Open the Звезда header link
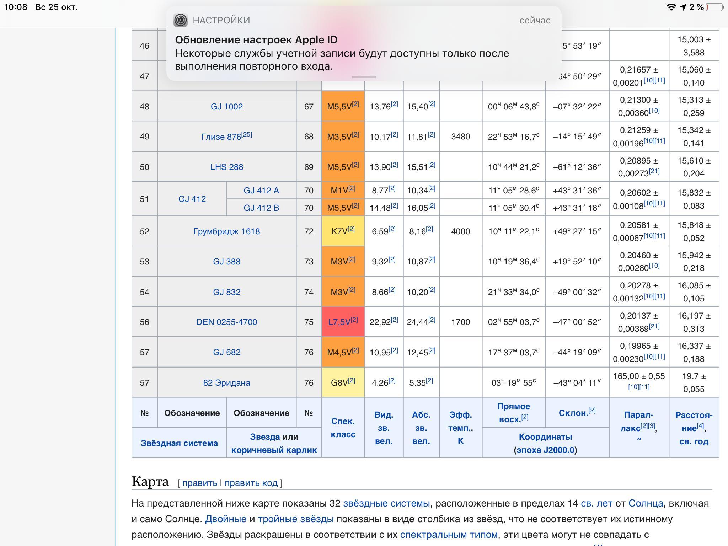 click(x=265, y=437)
